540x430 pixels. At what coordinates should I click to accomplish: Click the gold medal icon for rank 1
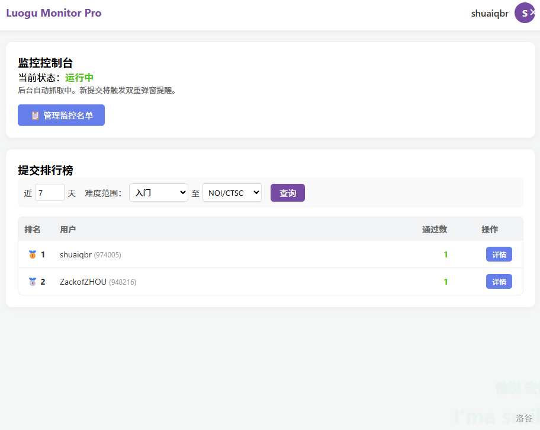pyautogui.click(x=33, y=254)
